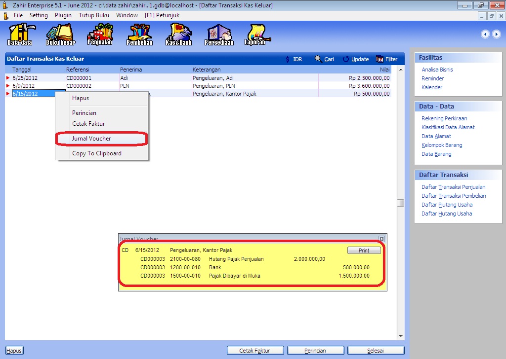Open the Persediaan module icon

click(219, 35)
